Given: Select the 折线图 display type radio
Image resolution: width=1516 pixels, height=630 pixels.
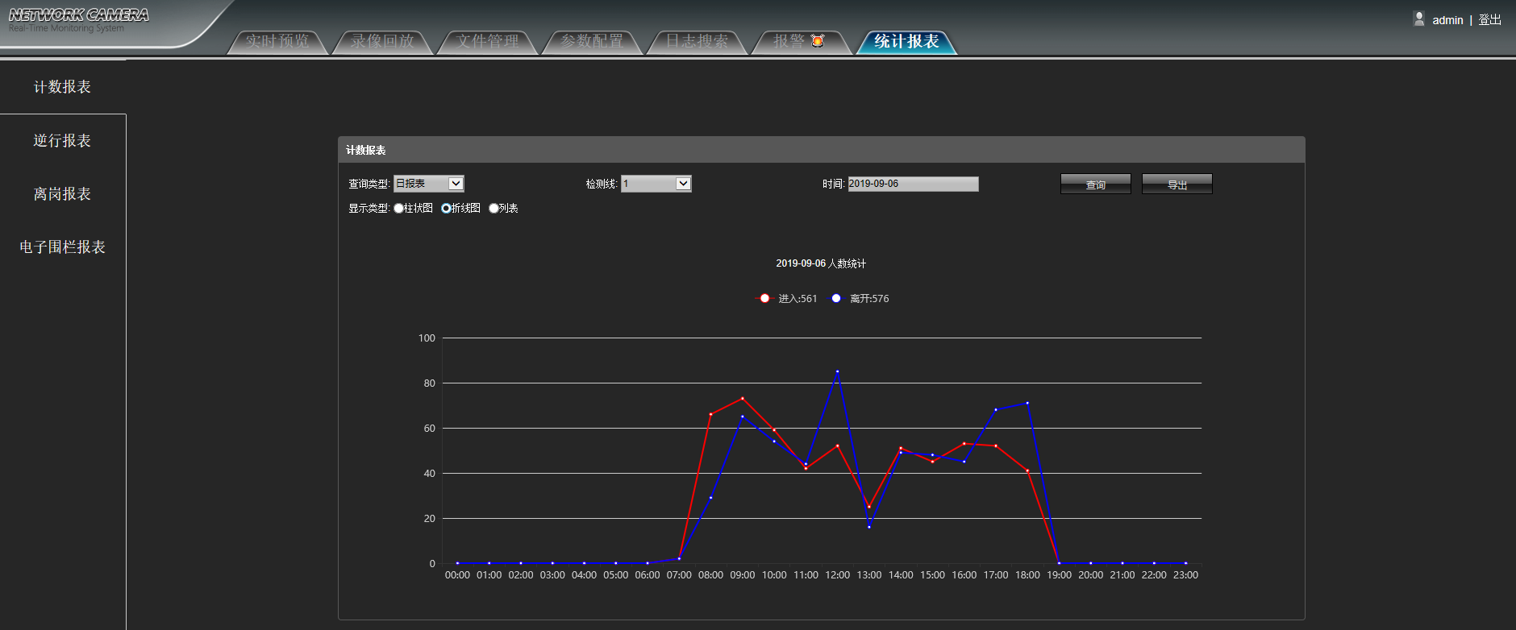Looking at the screenshot, I should pos(446,209).
